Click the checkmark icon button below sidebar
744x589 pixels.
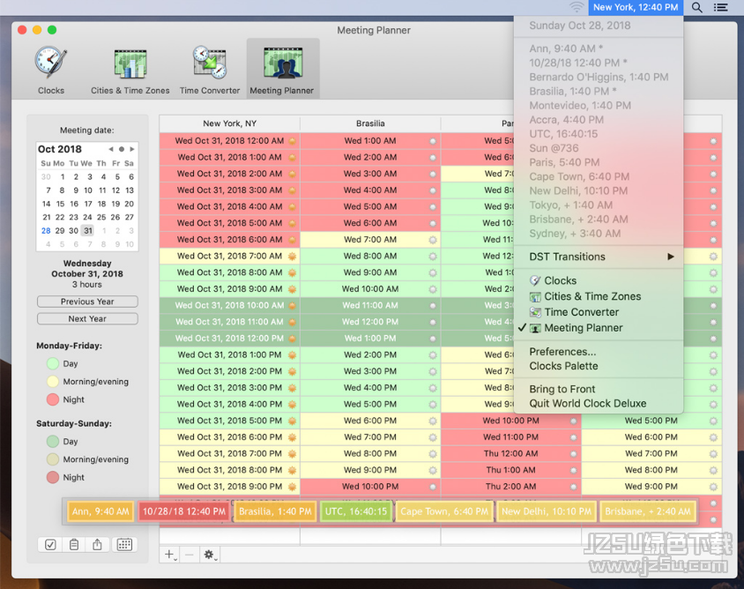pos(50,544)
